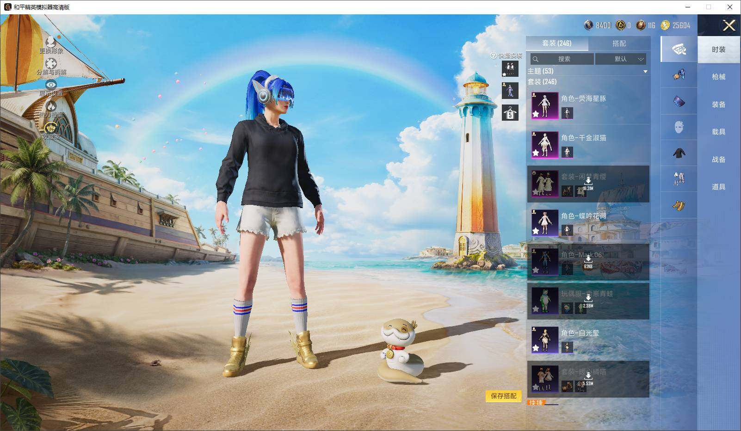Select the pants category icon

pos(679,179)
